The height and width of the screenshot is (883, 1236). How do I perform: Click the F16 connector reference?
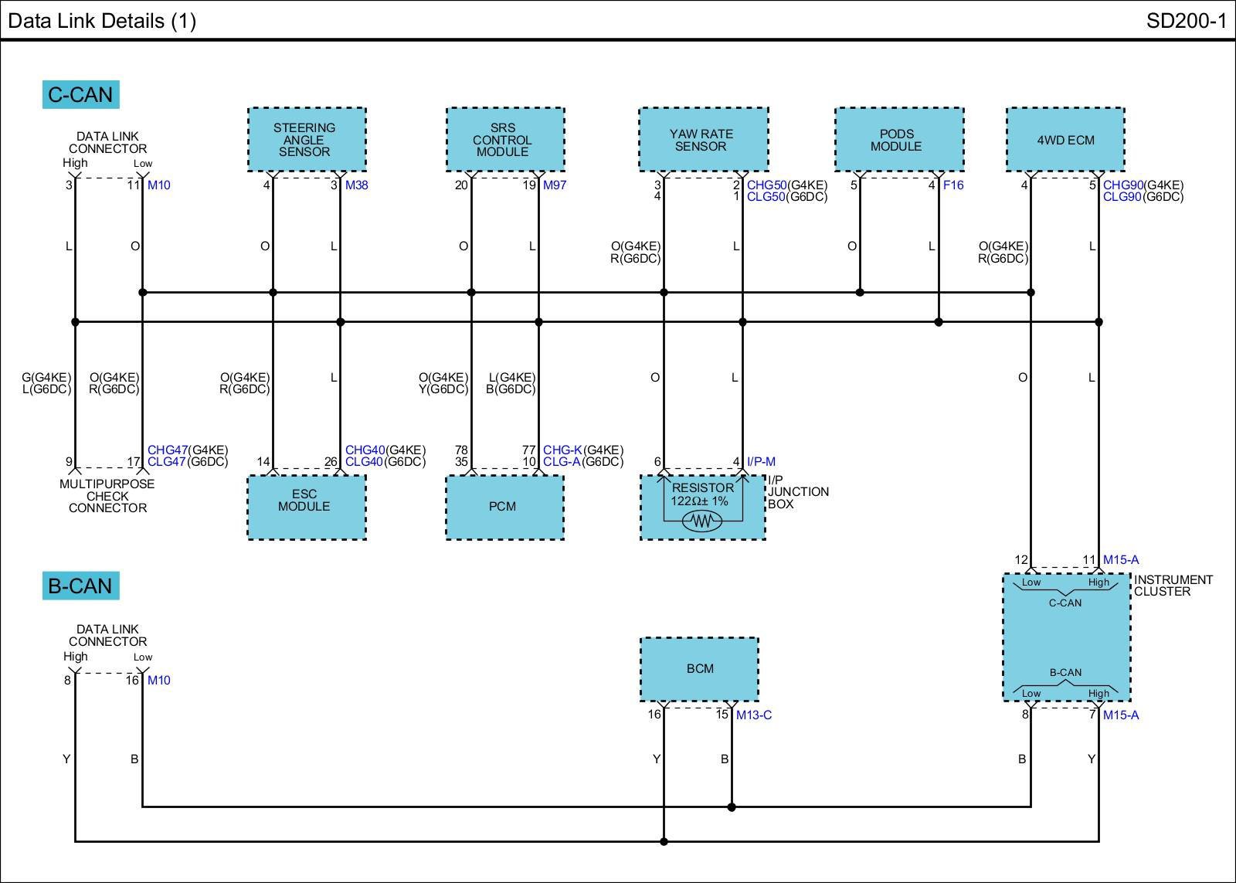tap(953, 185)
